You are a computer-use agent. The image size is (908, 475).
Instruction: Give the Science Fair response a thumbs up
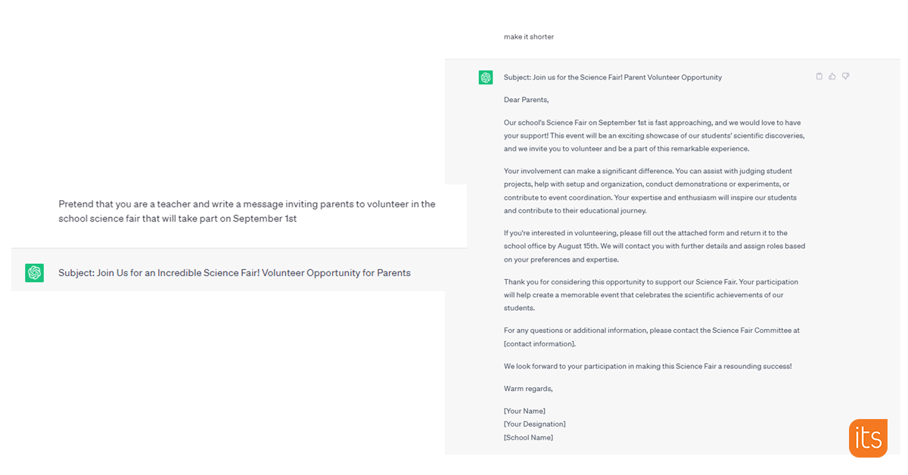[x=832, y=76]
